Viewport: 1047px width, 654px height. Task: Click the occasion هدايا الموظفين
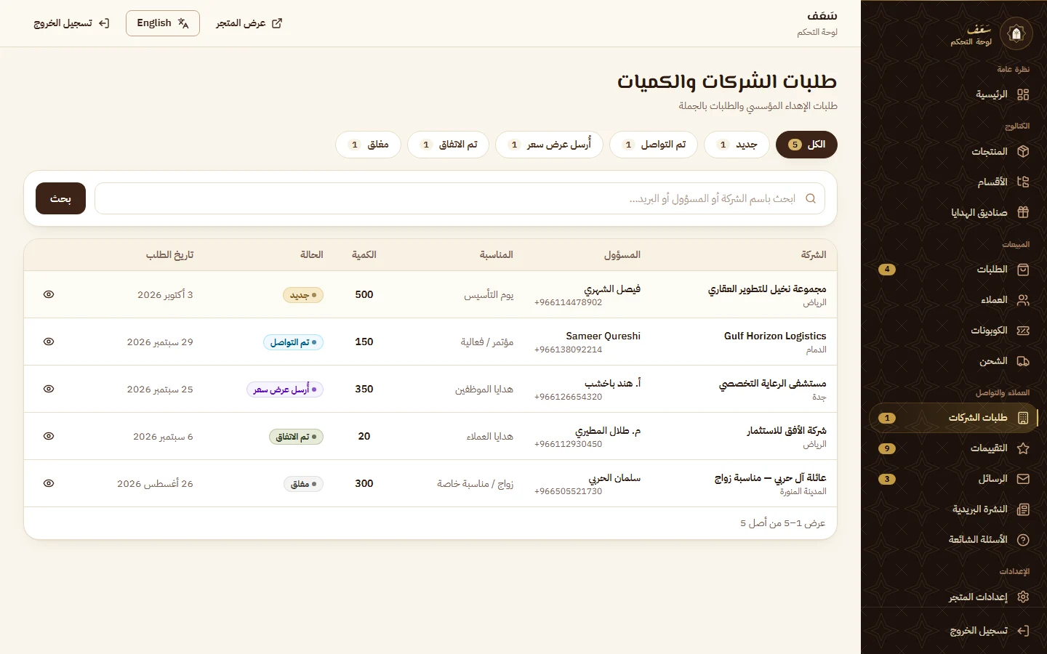[484, 389]
